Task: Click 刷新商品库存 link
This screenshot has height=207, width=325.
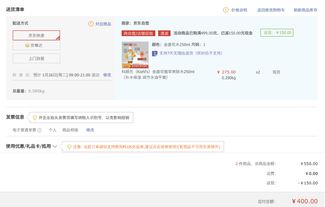Action: point(306,10)
